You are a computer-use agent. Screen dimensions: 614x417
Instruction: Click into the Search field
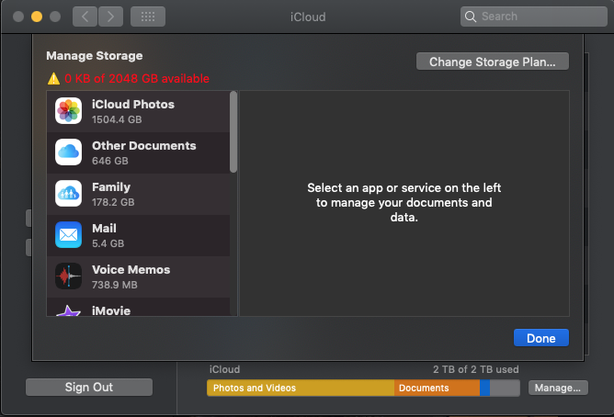[534, 17]
